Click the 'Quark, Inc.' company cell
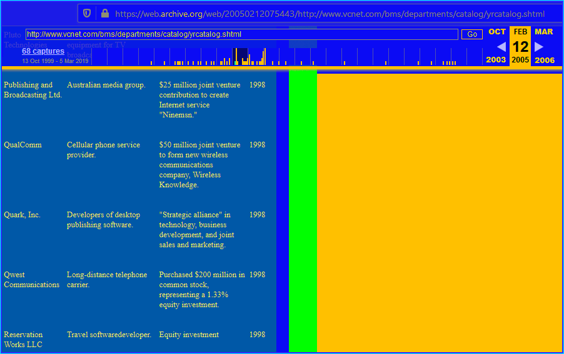The width and height of the screenshot is (564, 354). (x=22, y=215)
